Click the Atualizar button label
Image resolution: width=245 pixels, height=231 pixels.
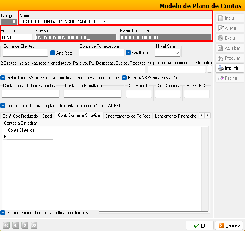pyautogui.click(x=232, y=48)
